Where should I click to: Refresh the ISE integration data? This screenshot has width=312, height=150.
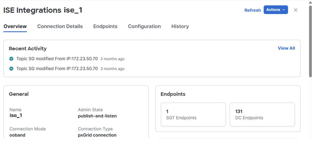[253, 10]
